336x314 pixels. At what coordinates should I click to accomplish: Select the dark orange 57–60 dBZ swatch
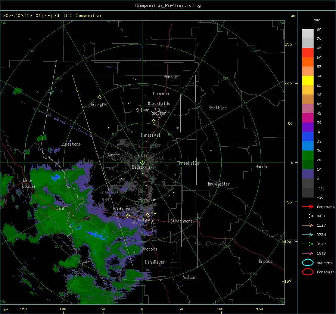[308, 62]
